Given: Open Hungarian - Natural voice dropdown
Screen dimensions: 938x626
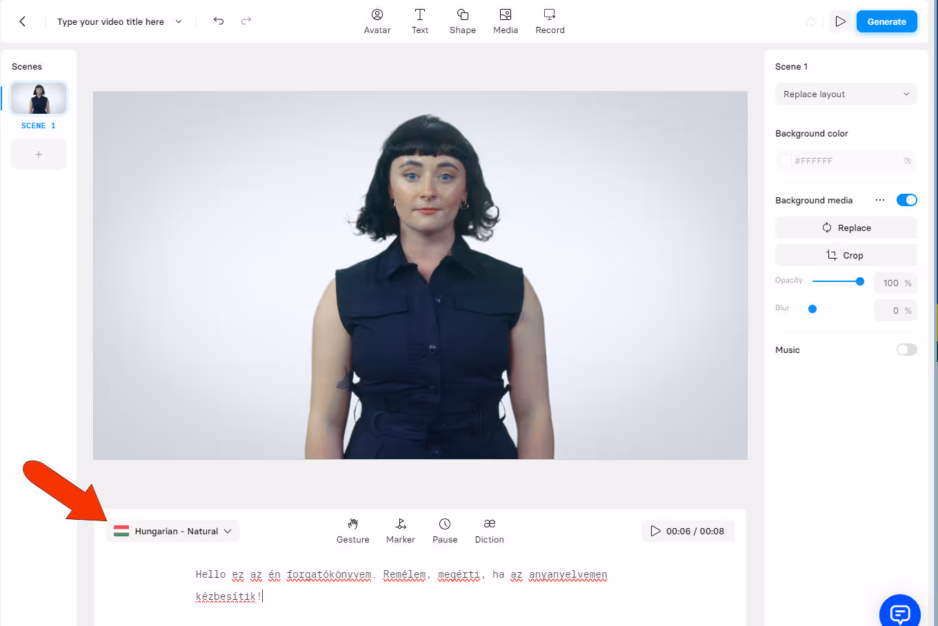Looking at the screenshot, I should click(173, 531).
